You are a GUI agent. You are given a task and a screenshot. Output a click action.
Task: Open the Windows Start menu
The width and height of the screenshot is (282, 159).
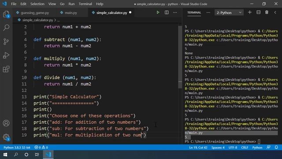tap(5, 155)
